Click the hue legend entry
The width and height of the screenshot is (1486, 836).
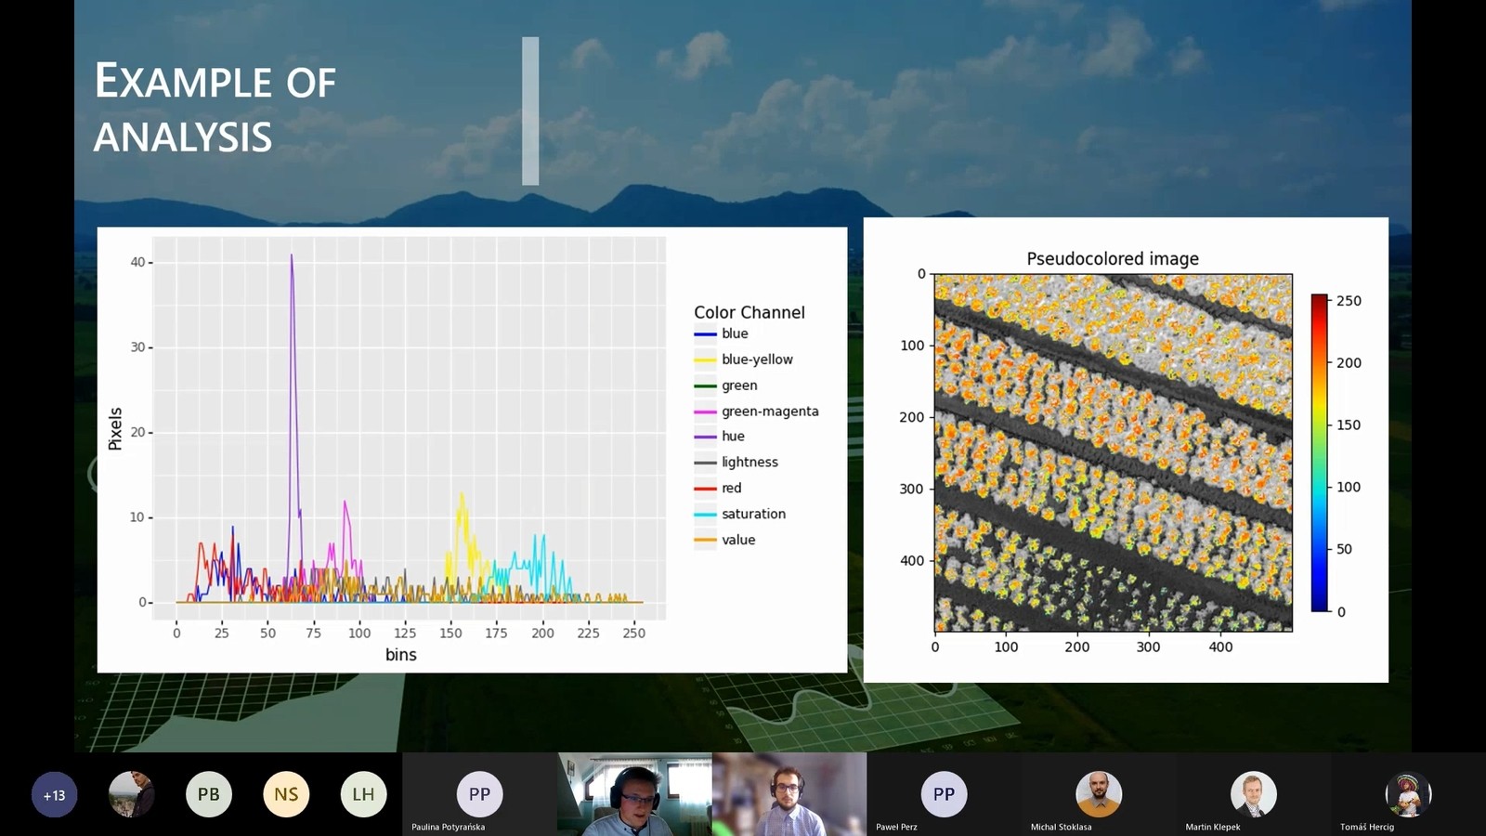click(x=733, y=437)
